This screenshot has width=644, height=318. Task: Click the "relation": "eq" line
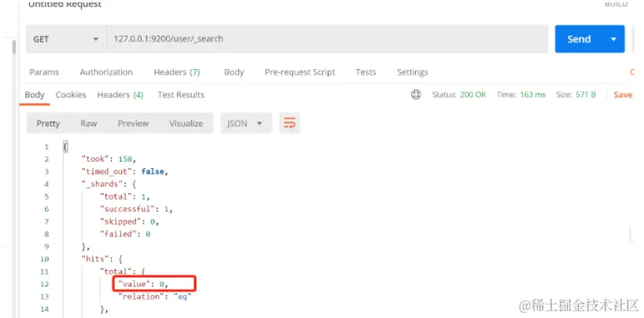155,297
